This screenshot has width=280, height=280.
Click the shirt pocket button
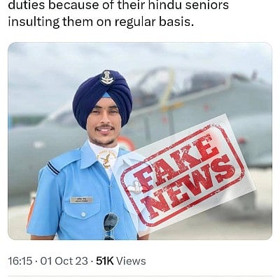click(83, 214)
